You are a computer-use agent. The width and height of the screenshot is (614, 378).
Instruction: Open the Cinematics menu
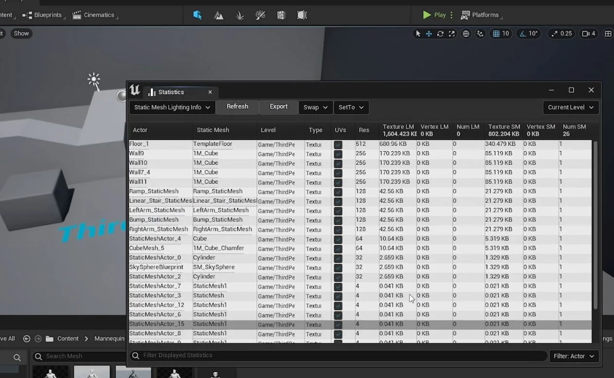94,15
